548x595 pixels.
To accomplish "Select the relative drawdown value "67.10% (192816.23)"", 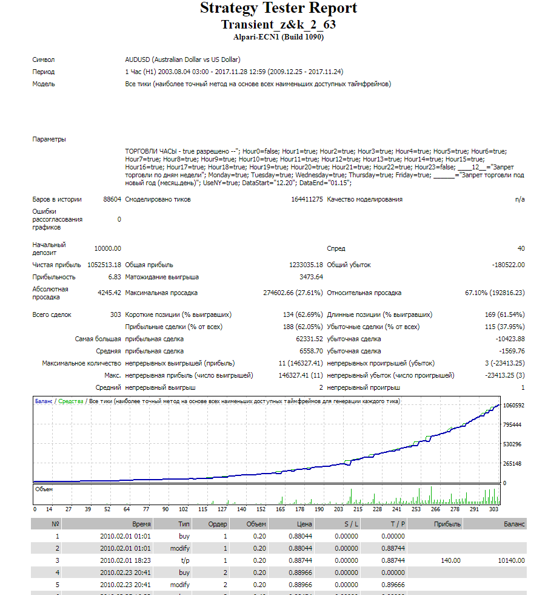I will (495, 293).
